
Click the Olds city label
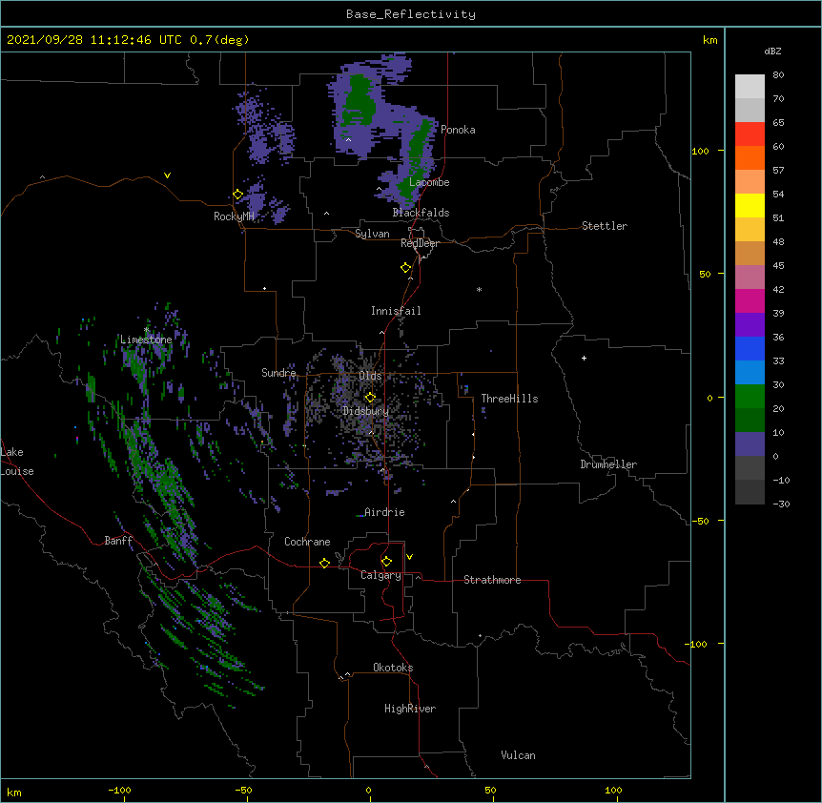tap(370, 376)
